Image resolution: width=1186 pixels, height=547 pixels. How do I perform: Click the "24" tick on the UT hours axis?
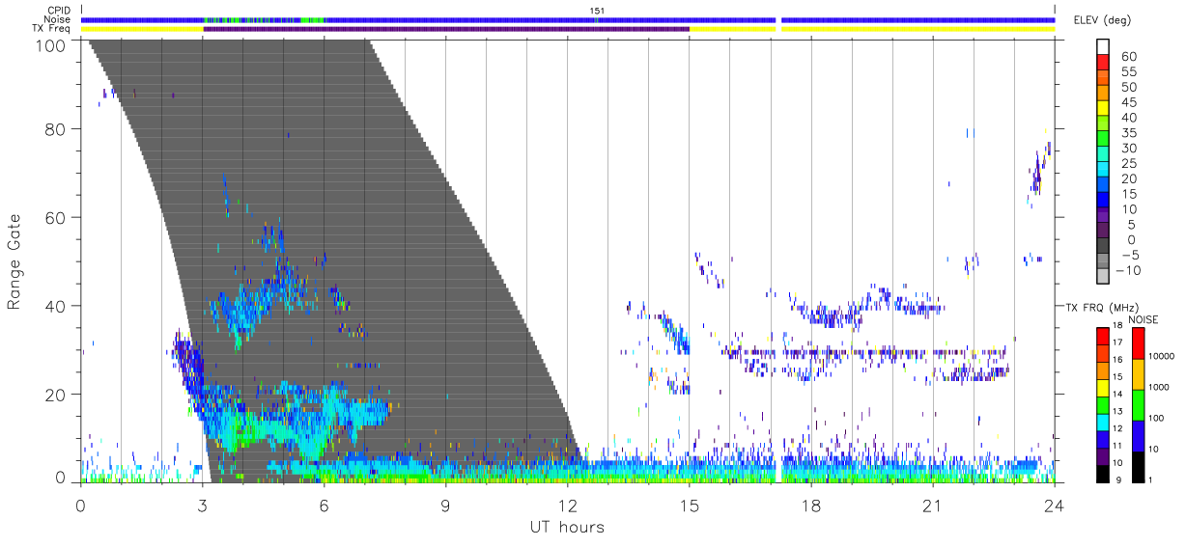tap(1054, 505)
